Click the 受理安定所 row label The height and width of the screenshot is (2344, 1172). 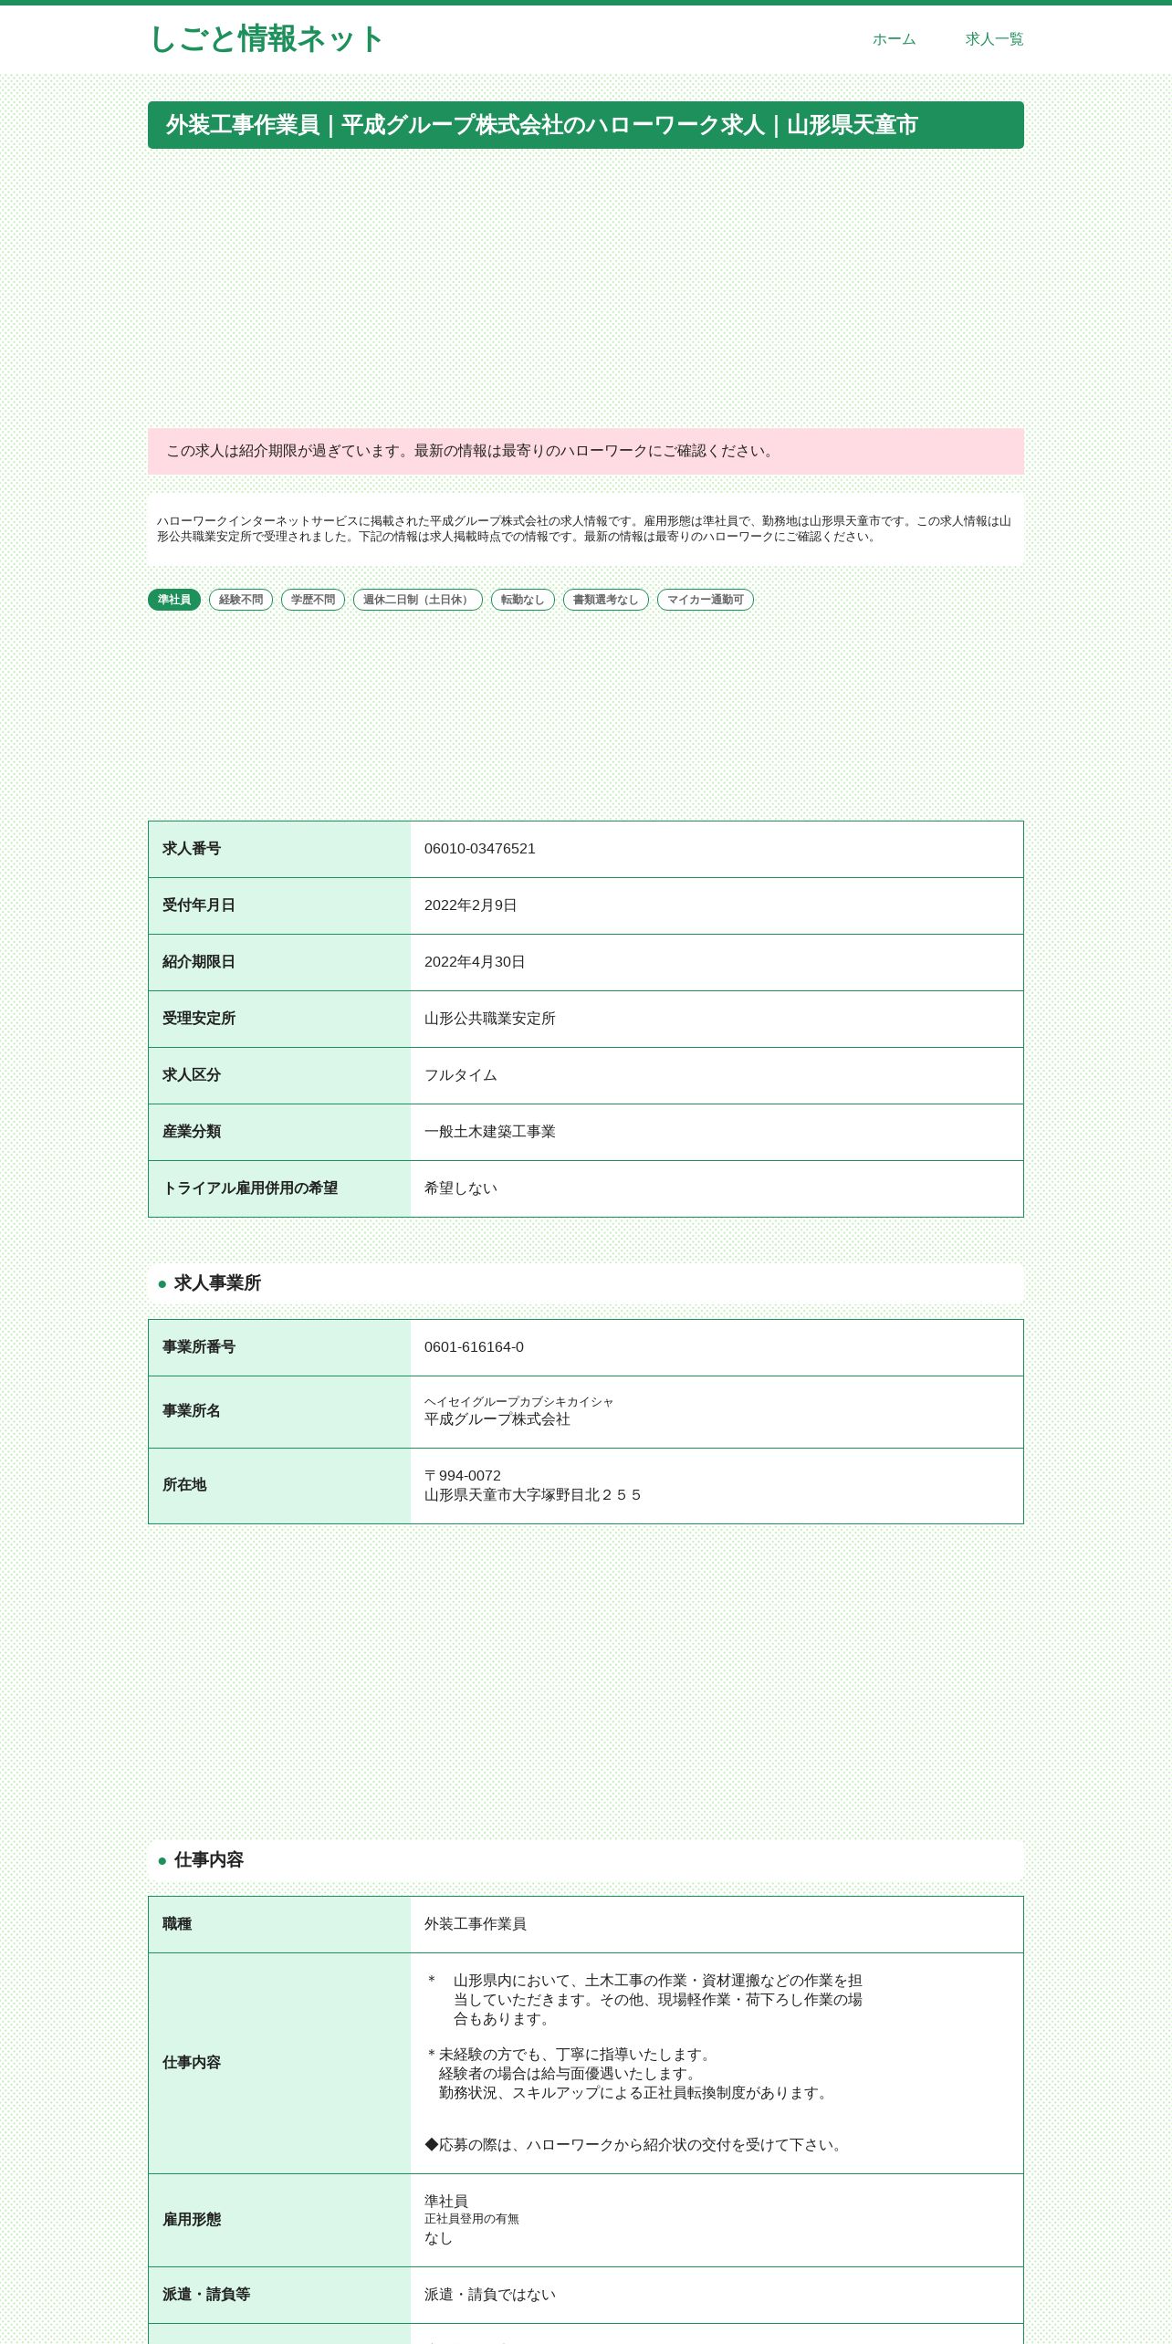click(199, 1019)
